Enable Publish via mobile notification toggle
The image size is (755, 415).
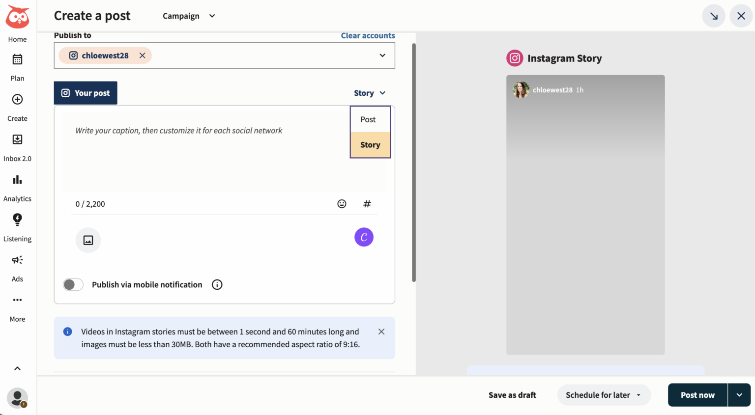pos(73,285)
